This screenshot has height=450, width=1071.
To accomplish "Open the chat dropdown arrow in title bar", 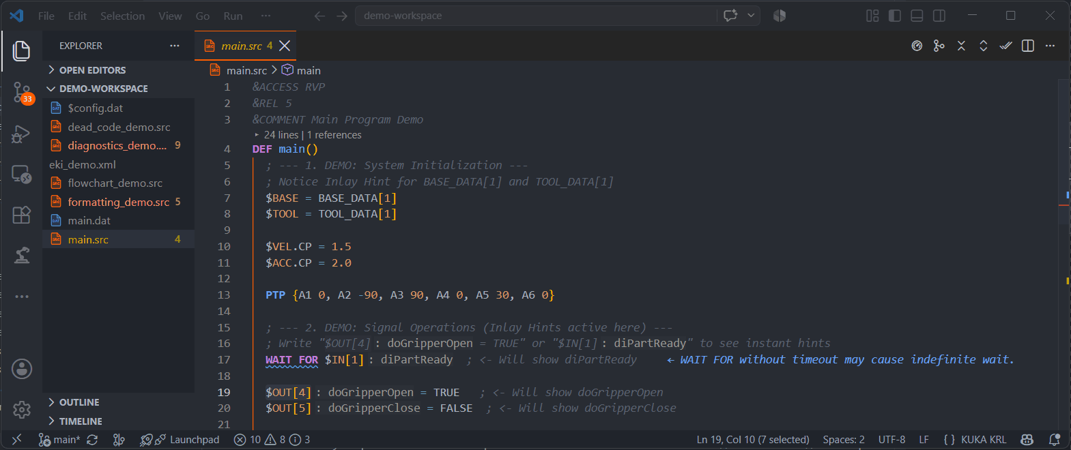I will tap(751, 16).
